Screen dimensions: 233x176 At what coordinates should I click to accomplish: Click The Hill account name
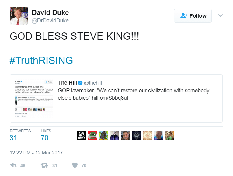pos(67,83)
